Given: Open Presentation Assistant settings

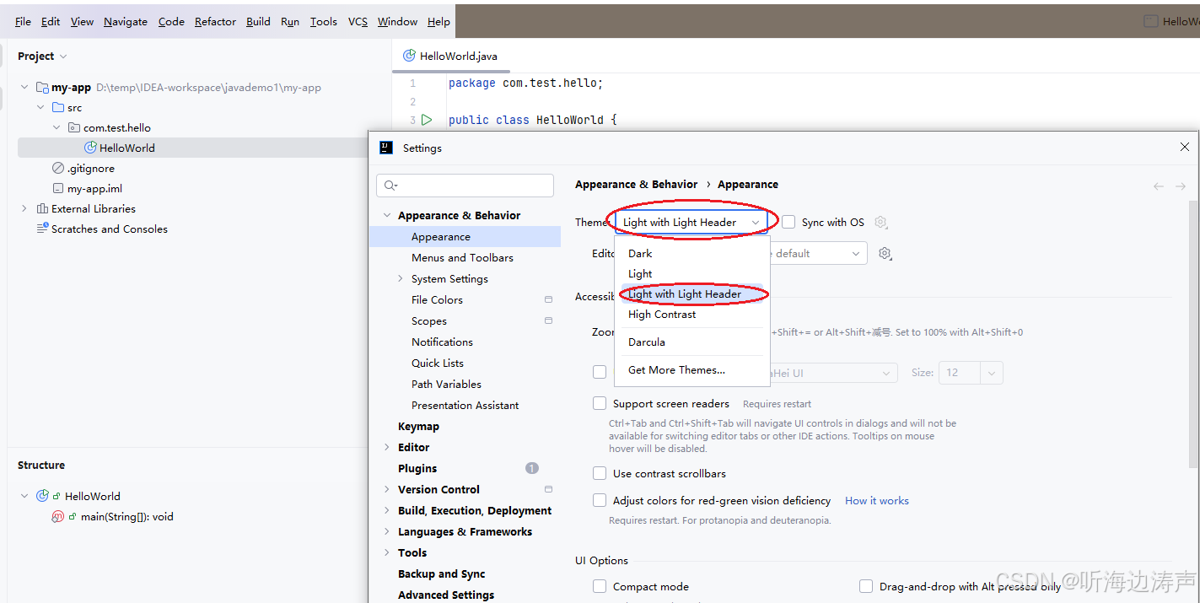Looking at the screenshot, I should coord(465,405).
